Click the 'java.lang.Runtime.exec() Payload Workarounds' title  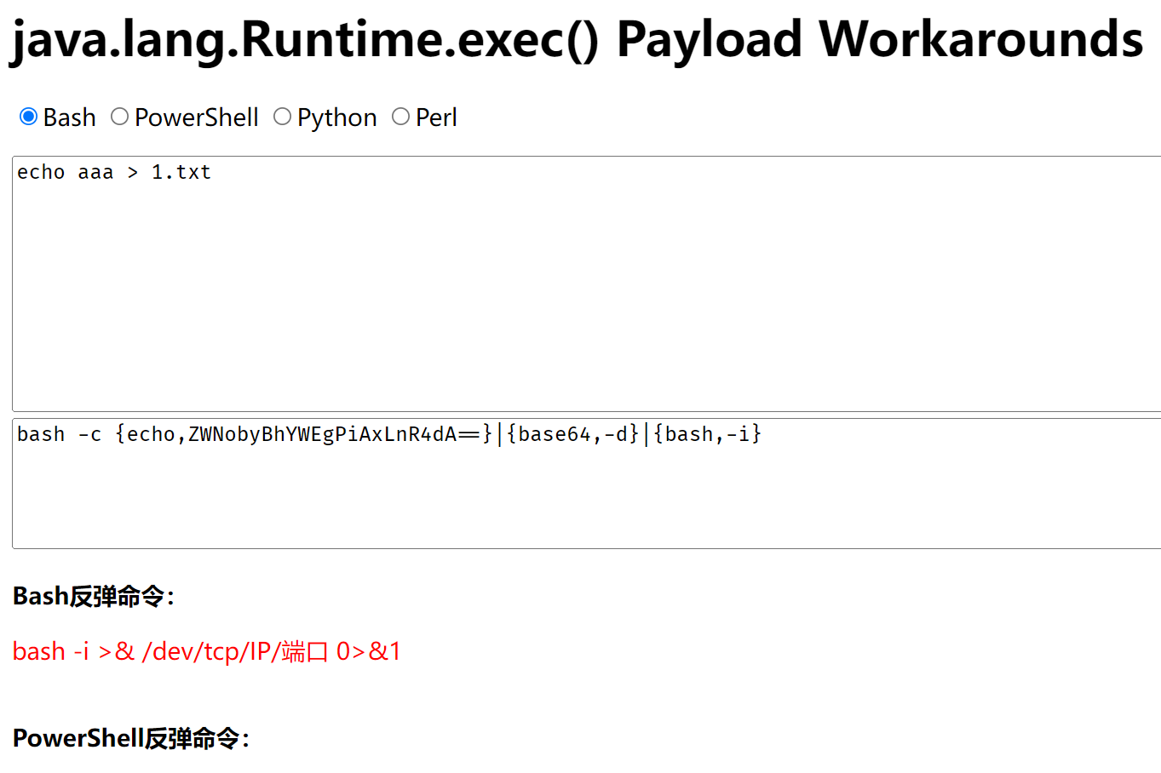[577, 40]
